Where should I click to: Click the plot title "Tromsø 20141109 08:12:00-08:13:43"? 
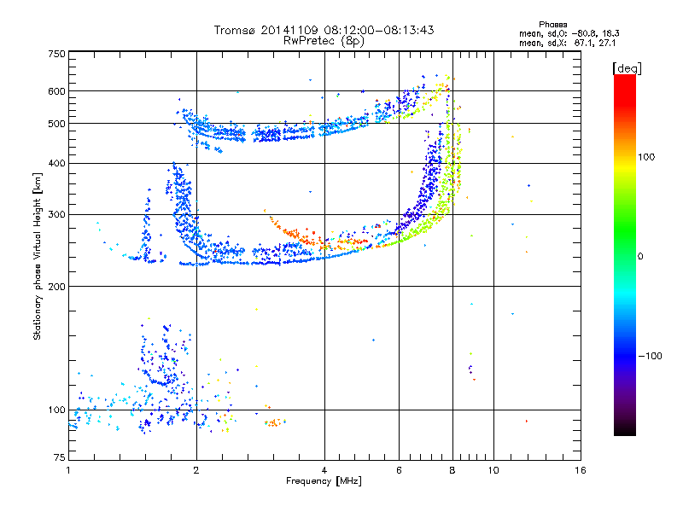(x=324, y=30)
